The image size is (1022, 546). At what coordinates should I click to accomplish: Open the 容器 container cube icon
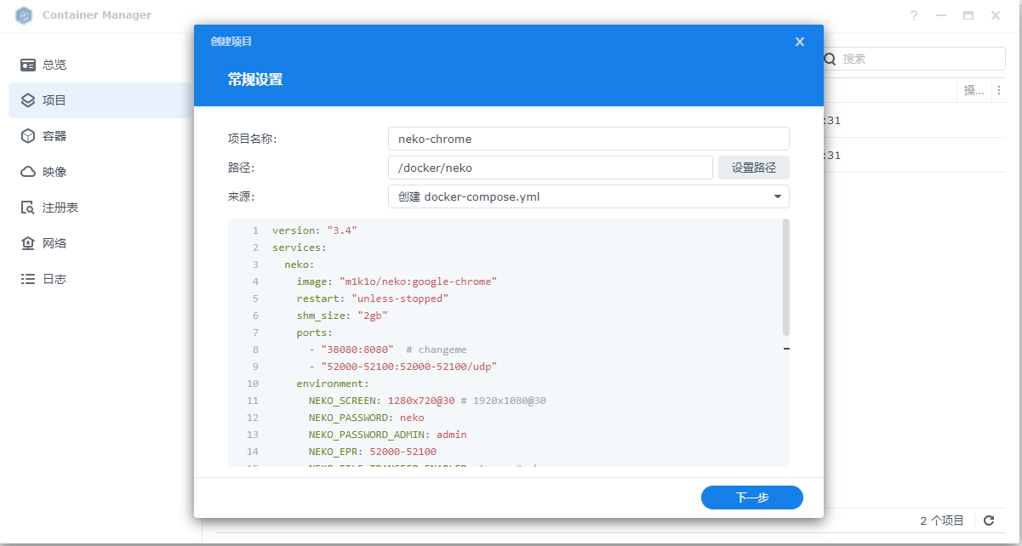(28, 136)
